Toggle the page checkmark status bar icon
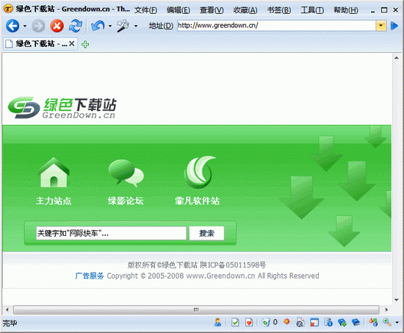This screenshot has width=404, height=333. click(235, 322)
